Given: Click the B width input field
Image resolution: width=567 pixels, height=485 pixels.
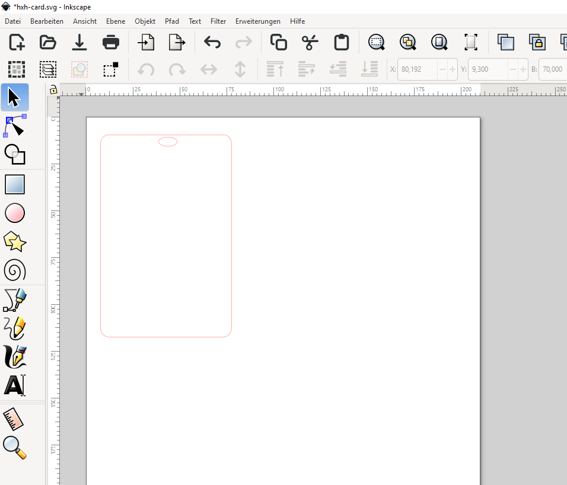Looking at the screenshot, I should click(x=552, y=69).
